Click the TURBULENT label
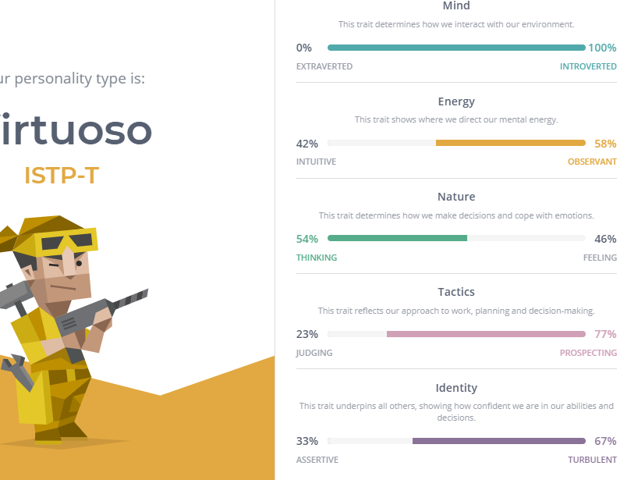Viewport: 638px width, 480px height. pos(592,460)
